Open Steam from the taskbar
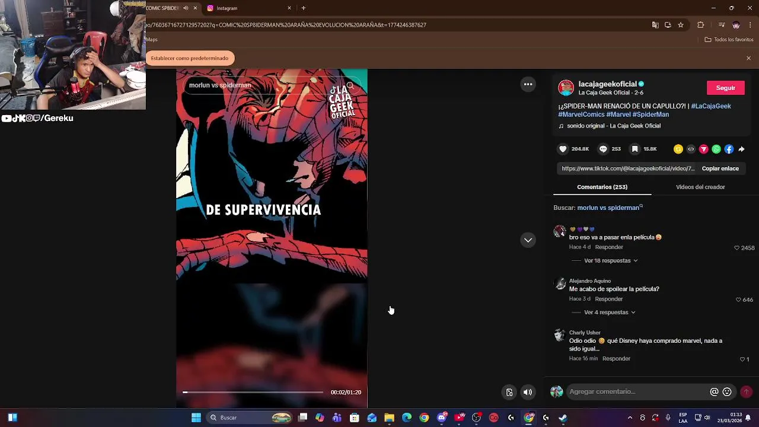759x427 pixels. tap(563, 418)
